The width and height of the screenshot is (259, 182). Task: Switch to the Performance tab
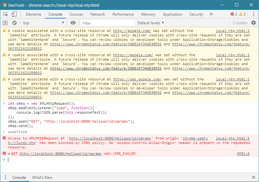[123, 14]
